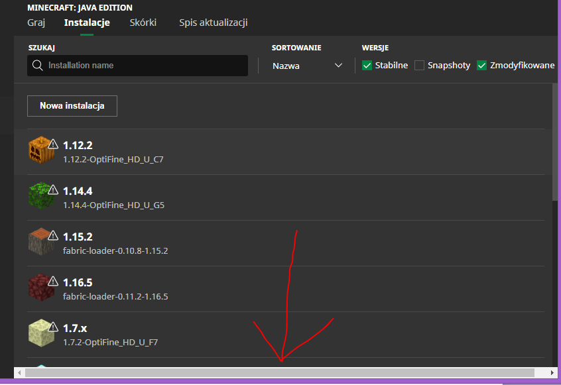Click the pumpkin icon of 1.12.2 installation
Image resolution: width=561 pixels, height=385 pixels.
pyautogui.click(x=41, y=150)
